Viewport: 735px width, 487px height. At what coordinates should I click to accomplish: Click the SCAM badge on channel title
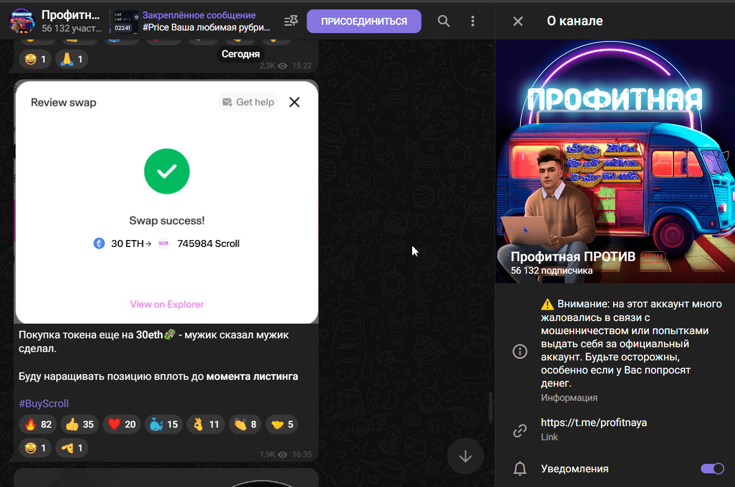point(653,257)
